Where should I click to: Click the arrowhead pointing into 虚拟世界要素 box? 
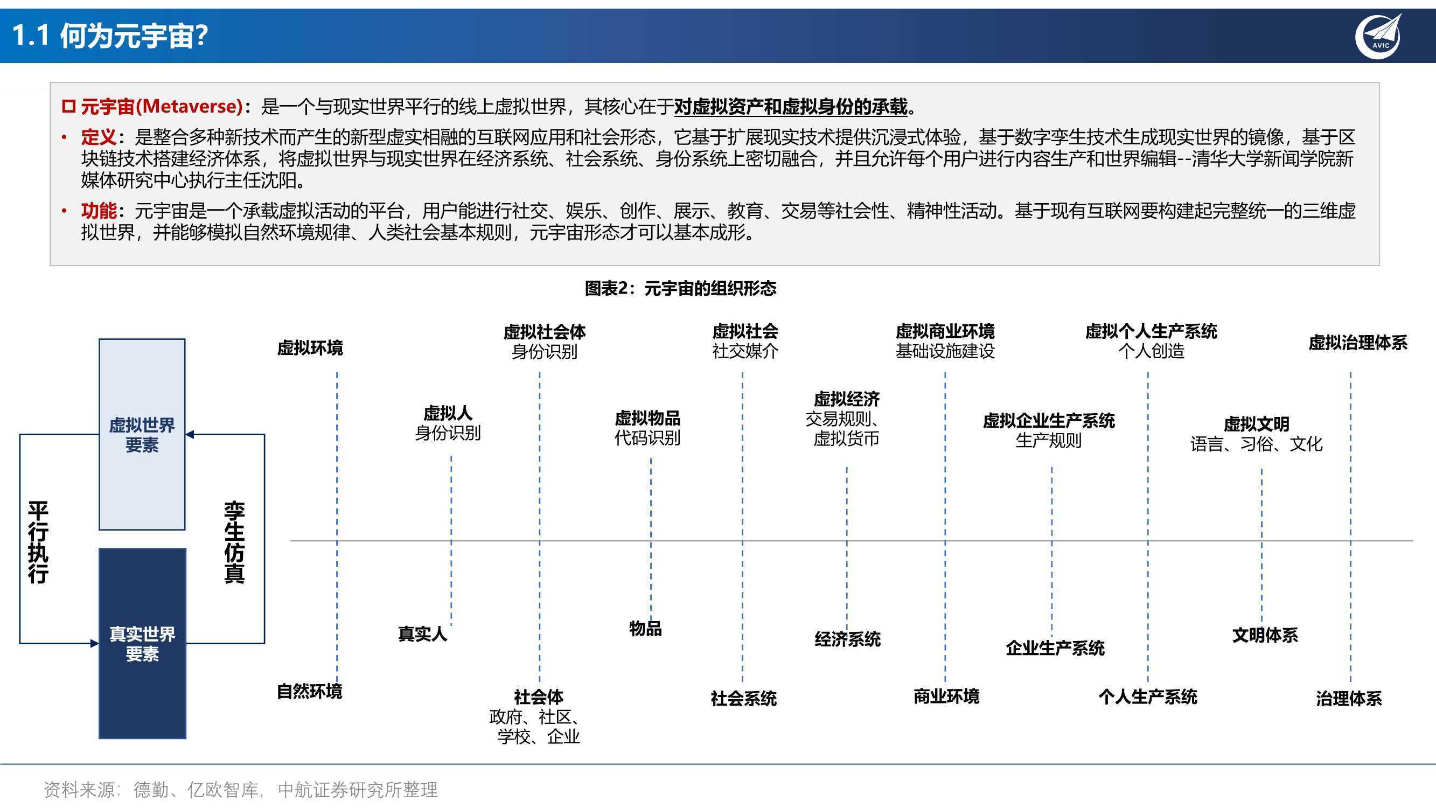tap(190, 434)
